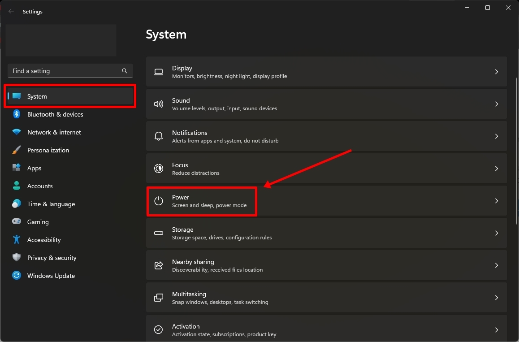Expand Power settings chevron

point(497,201)
